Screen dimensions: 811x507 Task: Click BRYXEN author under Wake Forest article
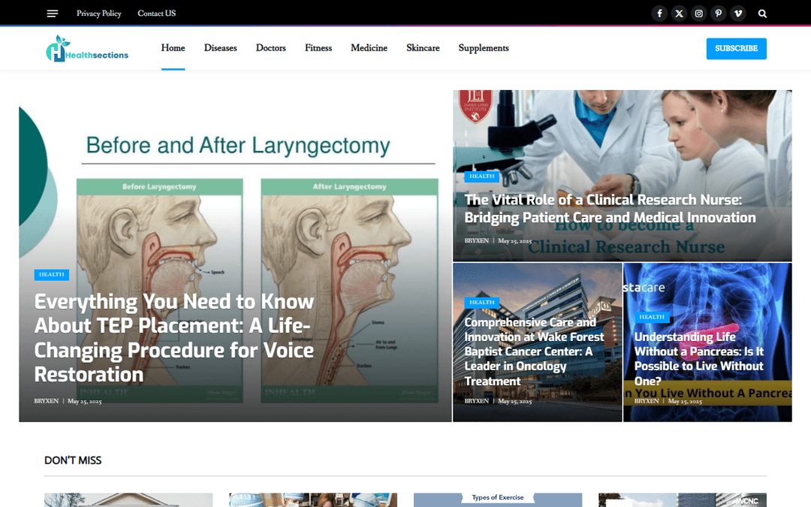(x=476, y=401)
